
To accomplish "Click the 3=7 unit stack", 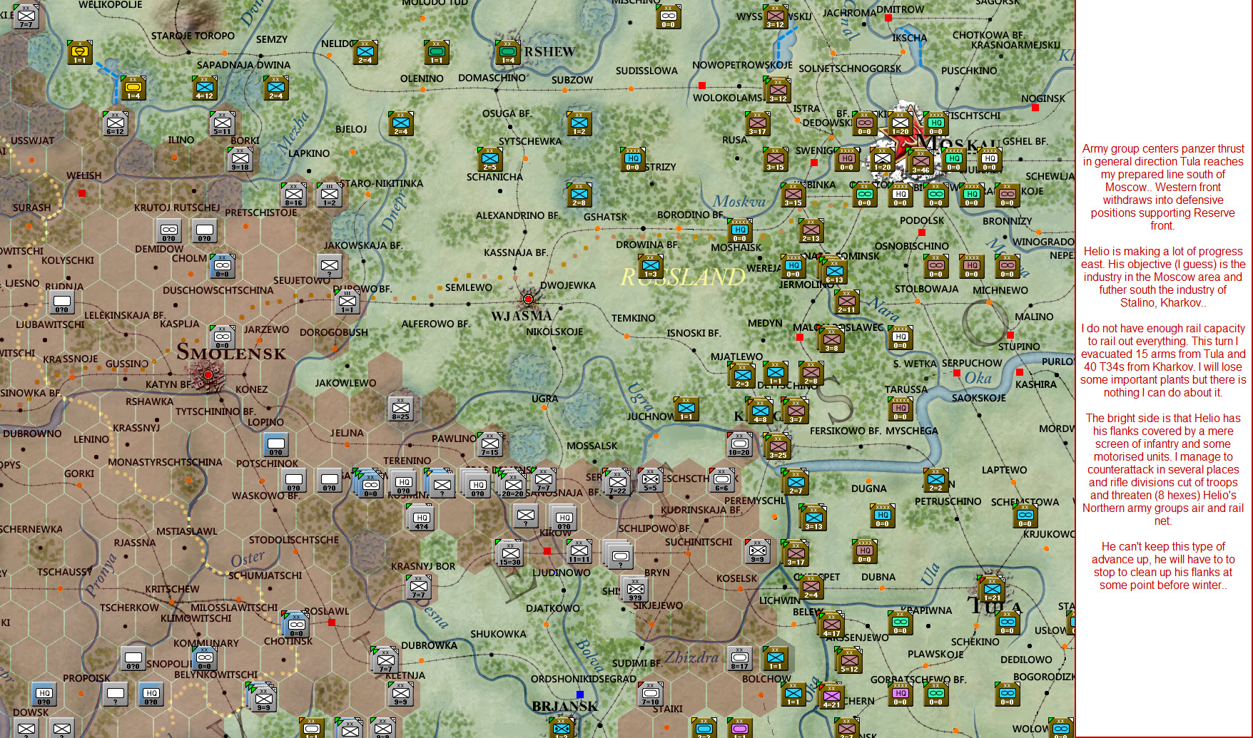I will point(796,411).
